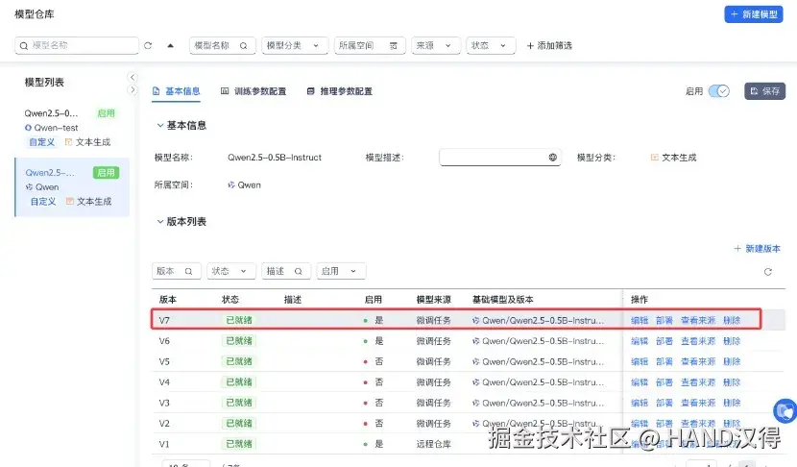Expand model list panel with right chevron
Viewport: 797px width, 467px height.
(x=133, y=90)
